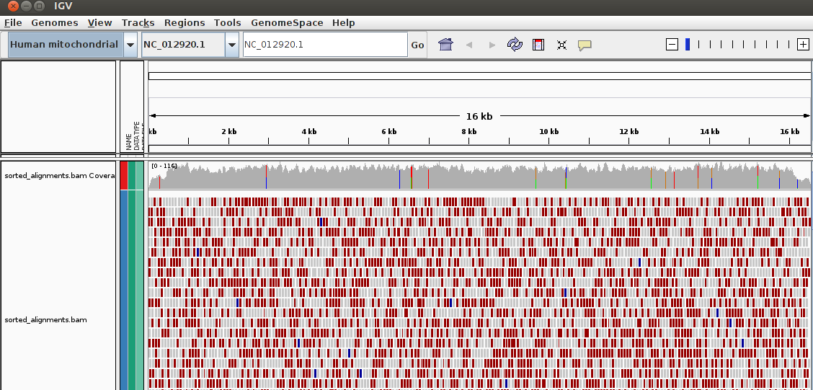Go forward with the right arrow
The image size is (813, 390).
click(492, 45)
